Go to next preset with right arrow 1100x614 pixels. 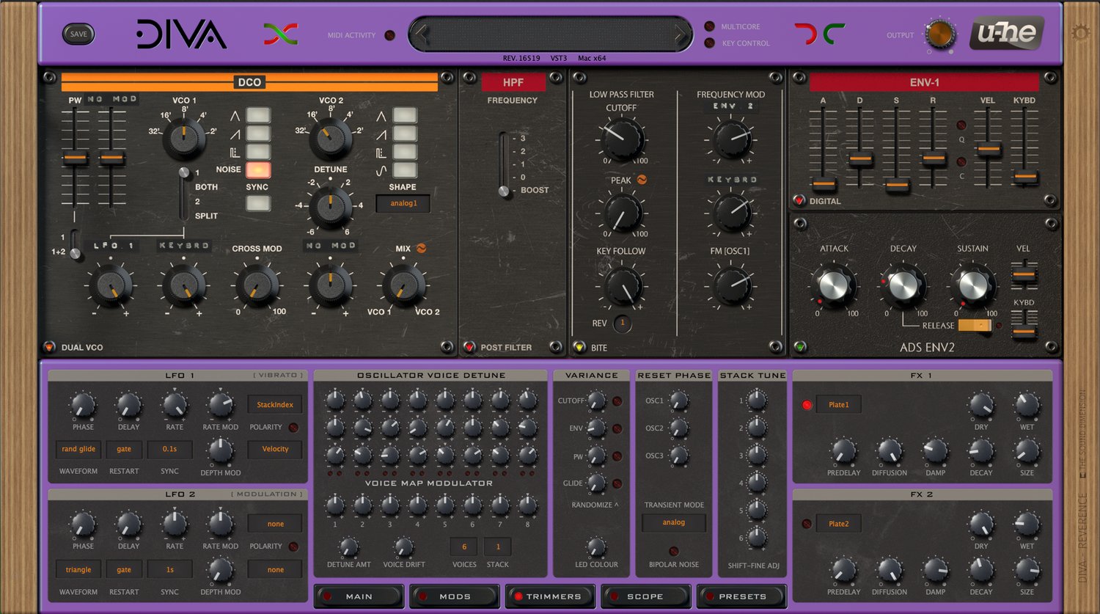[681, 34]
